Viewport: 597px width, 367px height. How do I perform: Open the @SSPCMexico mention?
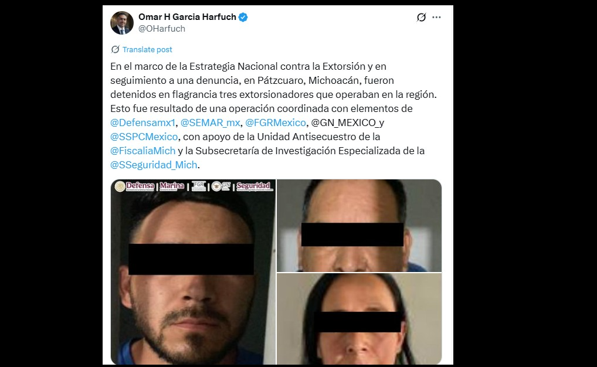144,137
